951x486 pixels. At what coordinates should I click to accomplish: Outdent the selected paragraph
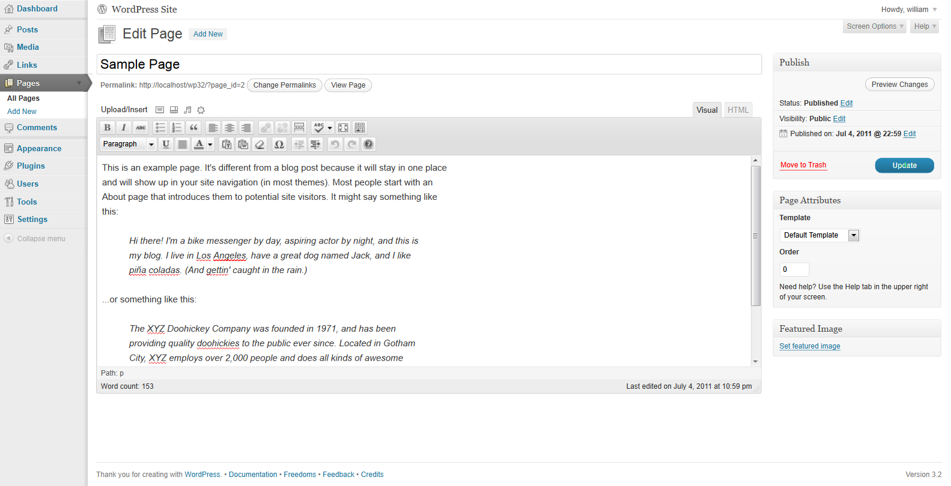coord(299,144)
